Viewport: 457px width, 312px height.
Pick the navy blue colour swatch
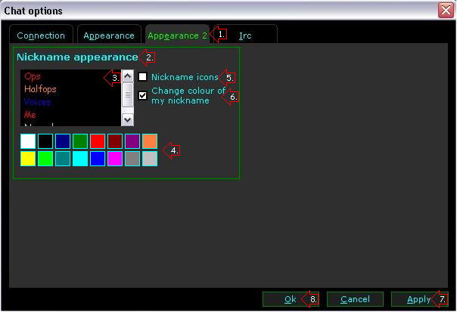coord(63,141)
